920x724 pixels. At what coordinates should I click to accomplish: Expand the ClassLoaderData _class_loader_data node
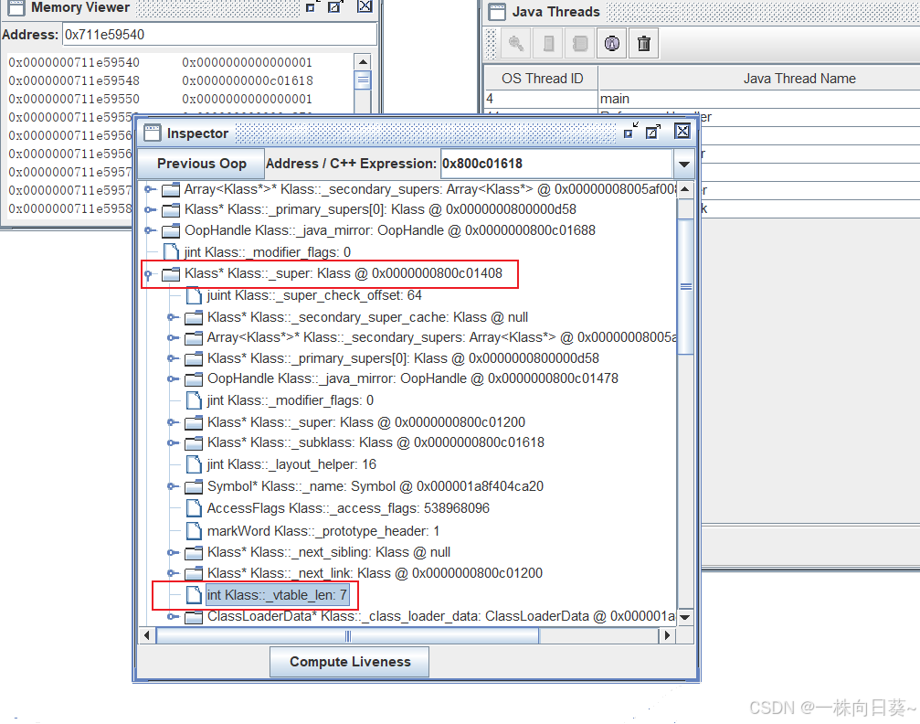[173, 616]
